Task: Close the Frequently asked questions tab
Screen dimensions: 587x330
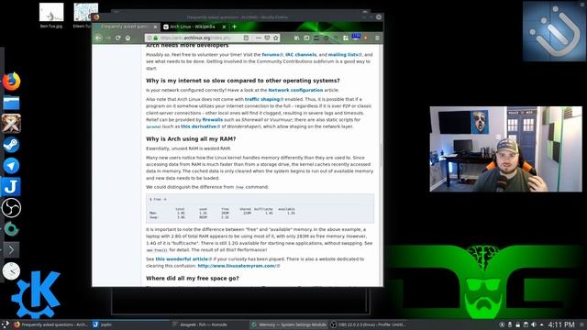Action: coord(155,27)
